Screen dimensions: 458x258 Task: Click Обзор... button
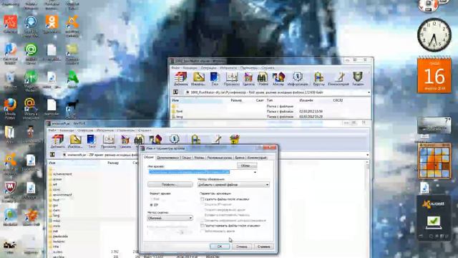coord(247,166)
